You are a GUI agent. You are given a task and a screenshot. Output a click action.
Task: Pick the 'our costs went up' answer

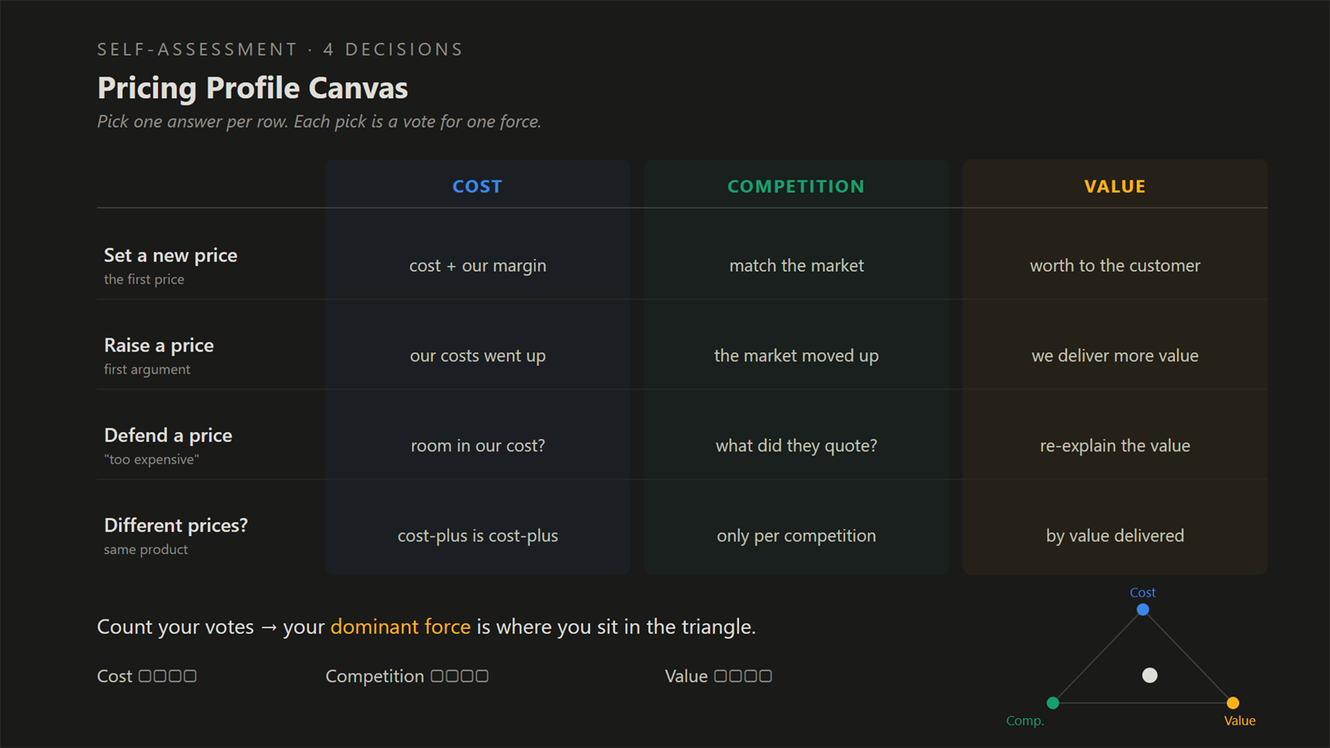(x=478, y=356)
